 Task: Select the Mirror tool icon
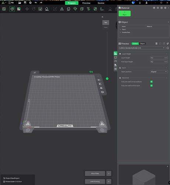coord(62,9)
